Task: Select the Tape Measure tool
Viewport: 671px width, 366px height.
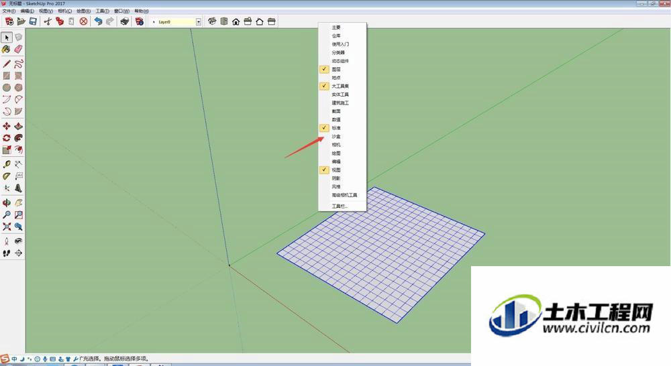Action: [x=7, y=164]
